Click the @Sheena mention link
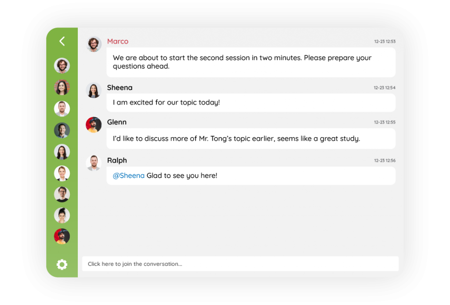Viewport: 450px width, 305px height. [128, 176]
